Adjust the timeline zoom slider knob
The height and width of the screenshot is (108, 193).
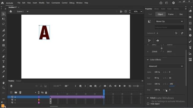coord(138,86)
